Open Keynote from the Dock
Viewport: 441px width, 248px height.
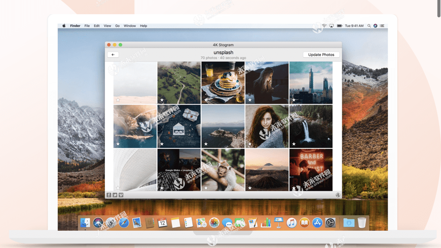pos(278,223)
